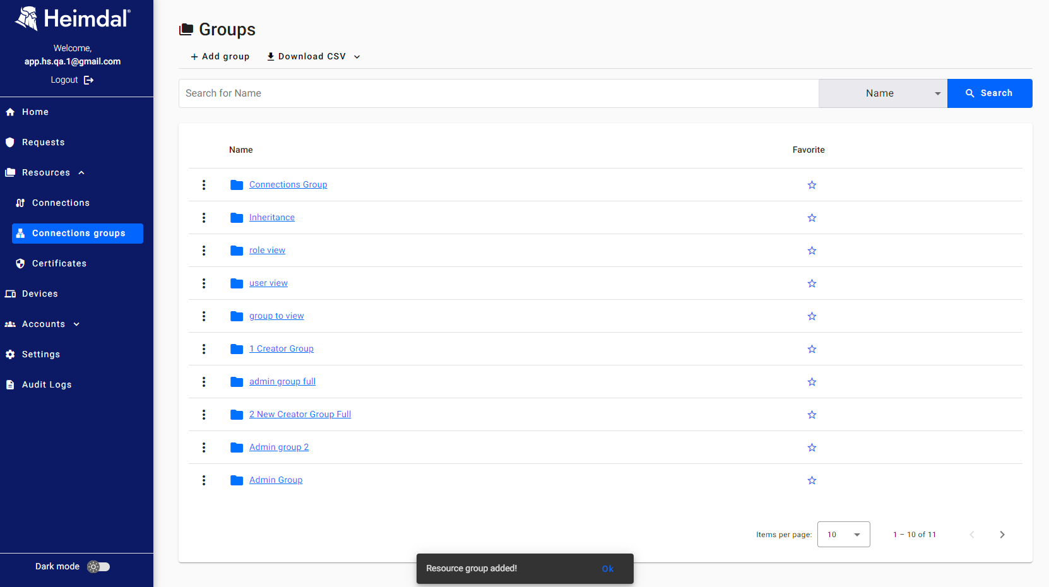Viewport: 1049px width, 587px height.
Task: Click the folder icon beside Inheritance
Action: 237,218
